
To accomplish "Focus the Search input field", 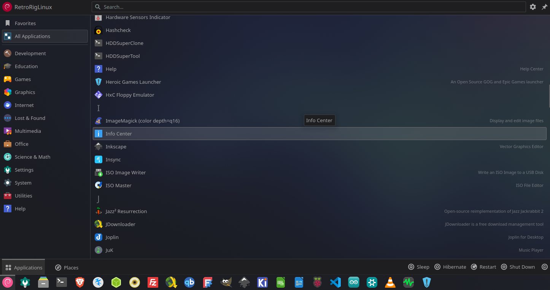I will click(308, 7).
